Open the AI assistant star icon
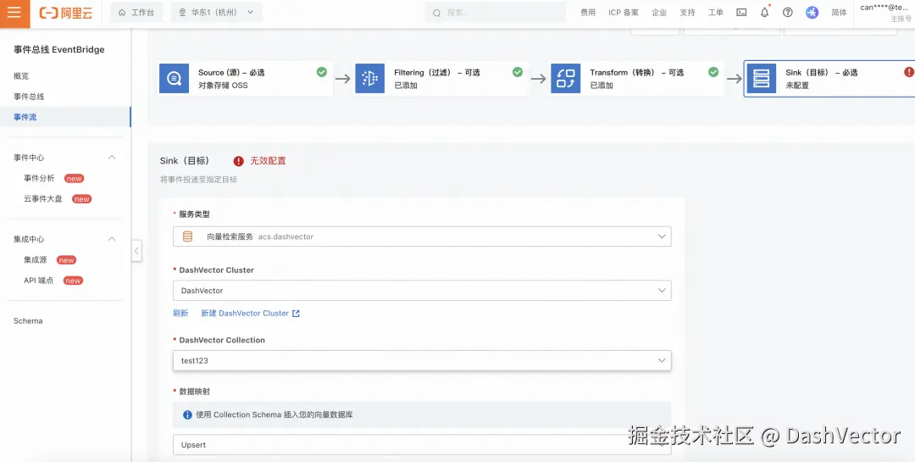 click(x=812, y=12)
